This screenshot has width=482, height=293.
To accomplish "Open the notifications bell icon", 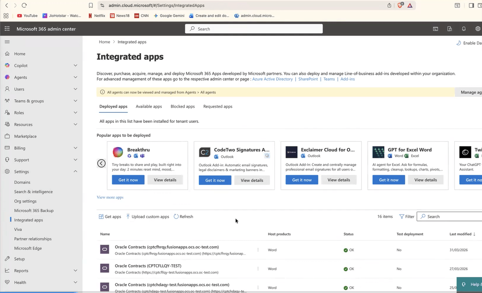I will coord(464,29).
